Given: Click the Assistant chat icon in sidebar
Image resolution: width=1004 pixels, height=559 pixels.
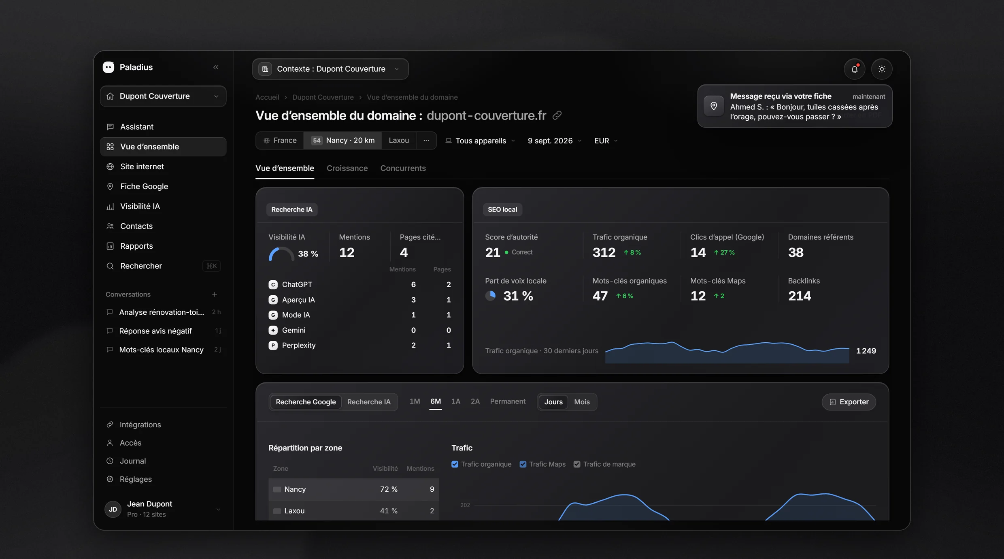Looking at the screenshot, I should point(110,127).
